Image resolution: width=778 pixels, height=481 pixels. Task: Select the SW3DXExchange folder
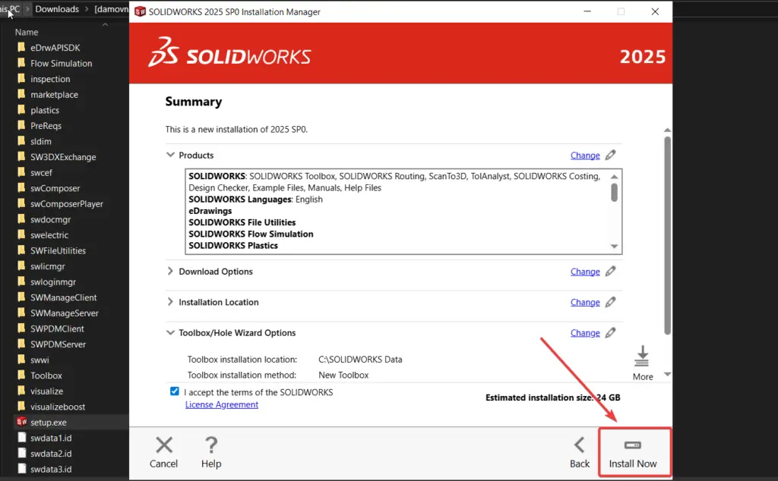(65, 157)
